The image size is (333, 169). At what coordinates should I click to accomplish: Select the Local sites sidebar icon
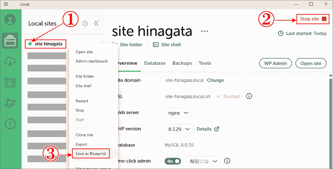coord(10,41)
